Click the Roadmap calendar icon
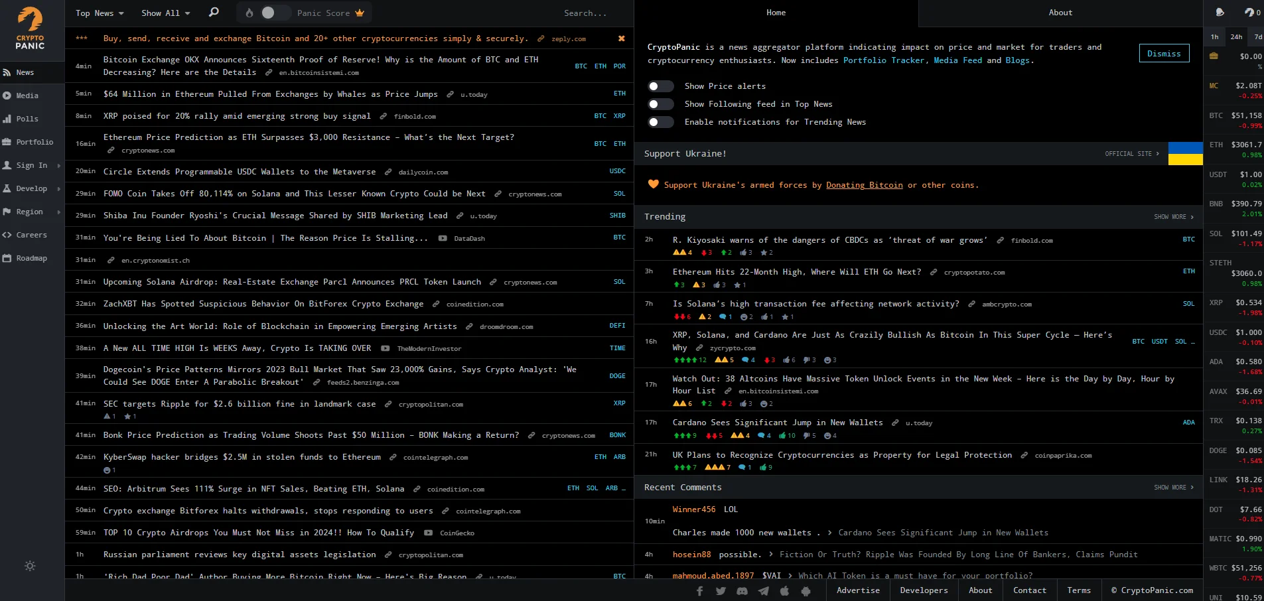 [x=7, y=258]
